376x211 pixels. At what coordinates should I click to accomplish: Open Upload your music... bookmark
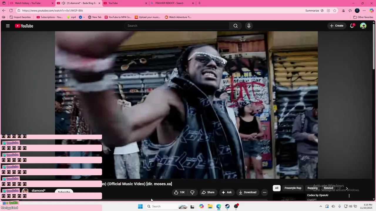[x=147, y=17]
